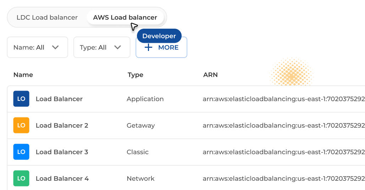
Task: Click the Application type cell
Action: point(145,99)
